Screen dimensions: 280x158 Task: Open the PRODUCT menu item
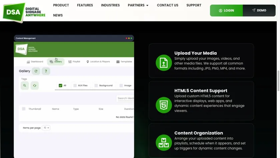tap(61, 5)
